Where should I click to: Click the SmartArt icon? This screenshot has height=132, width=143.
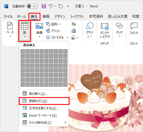(74, 24)
